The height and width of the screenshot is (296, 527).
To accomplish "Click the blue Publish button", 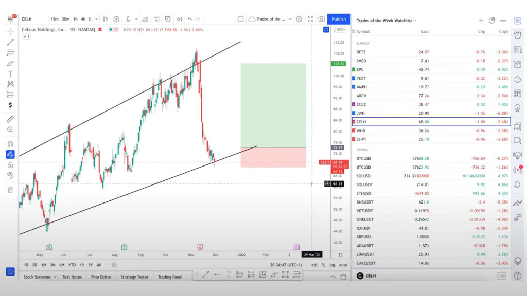I will (x=339, y=19).
